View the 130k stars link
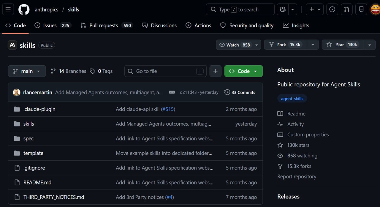The image size is (380, 207). pos(293,145)
